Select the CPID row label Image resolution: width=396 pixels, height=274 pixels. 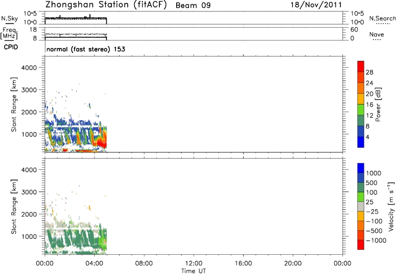pyautogui.click(x=11, y=47)
